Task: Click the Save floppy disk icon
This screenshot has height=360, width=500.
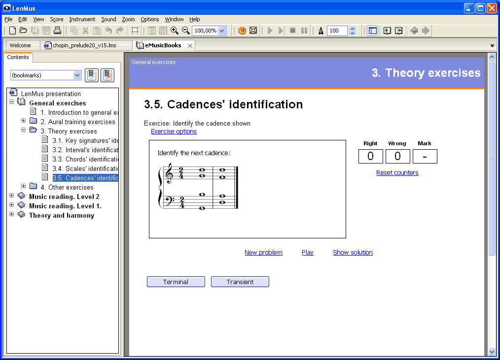Action: (46, 31)
